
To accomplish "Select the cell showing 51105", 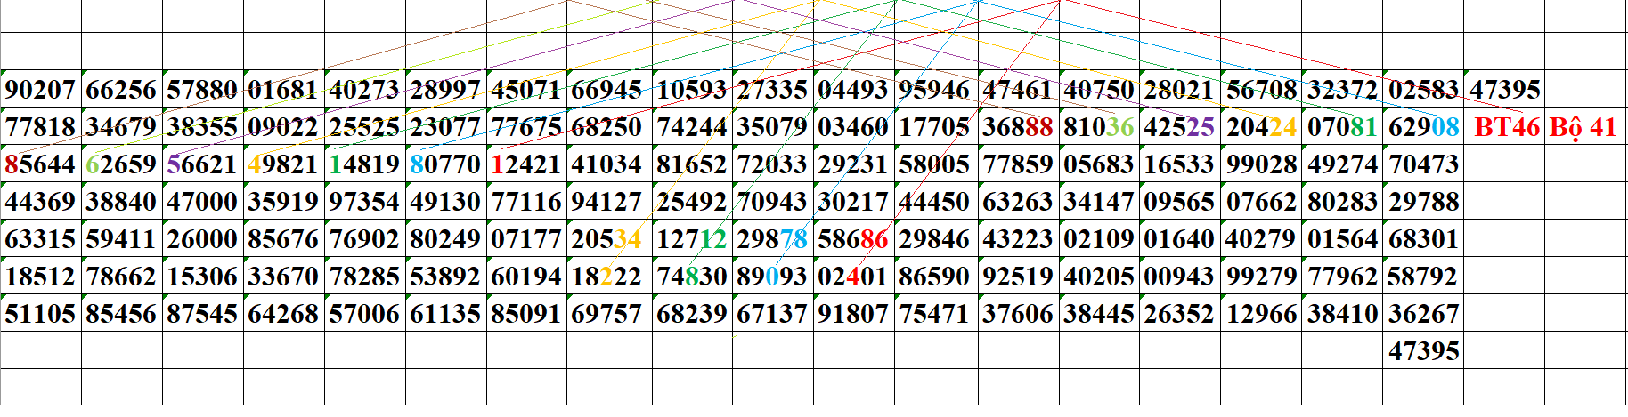I will point(40,314).
